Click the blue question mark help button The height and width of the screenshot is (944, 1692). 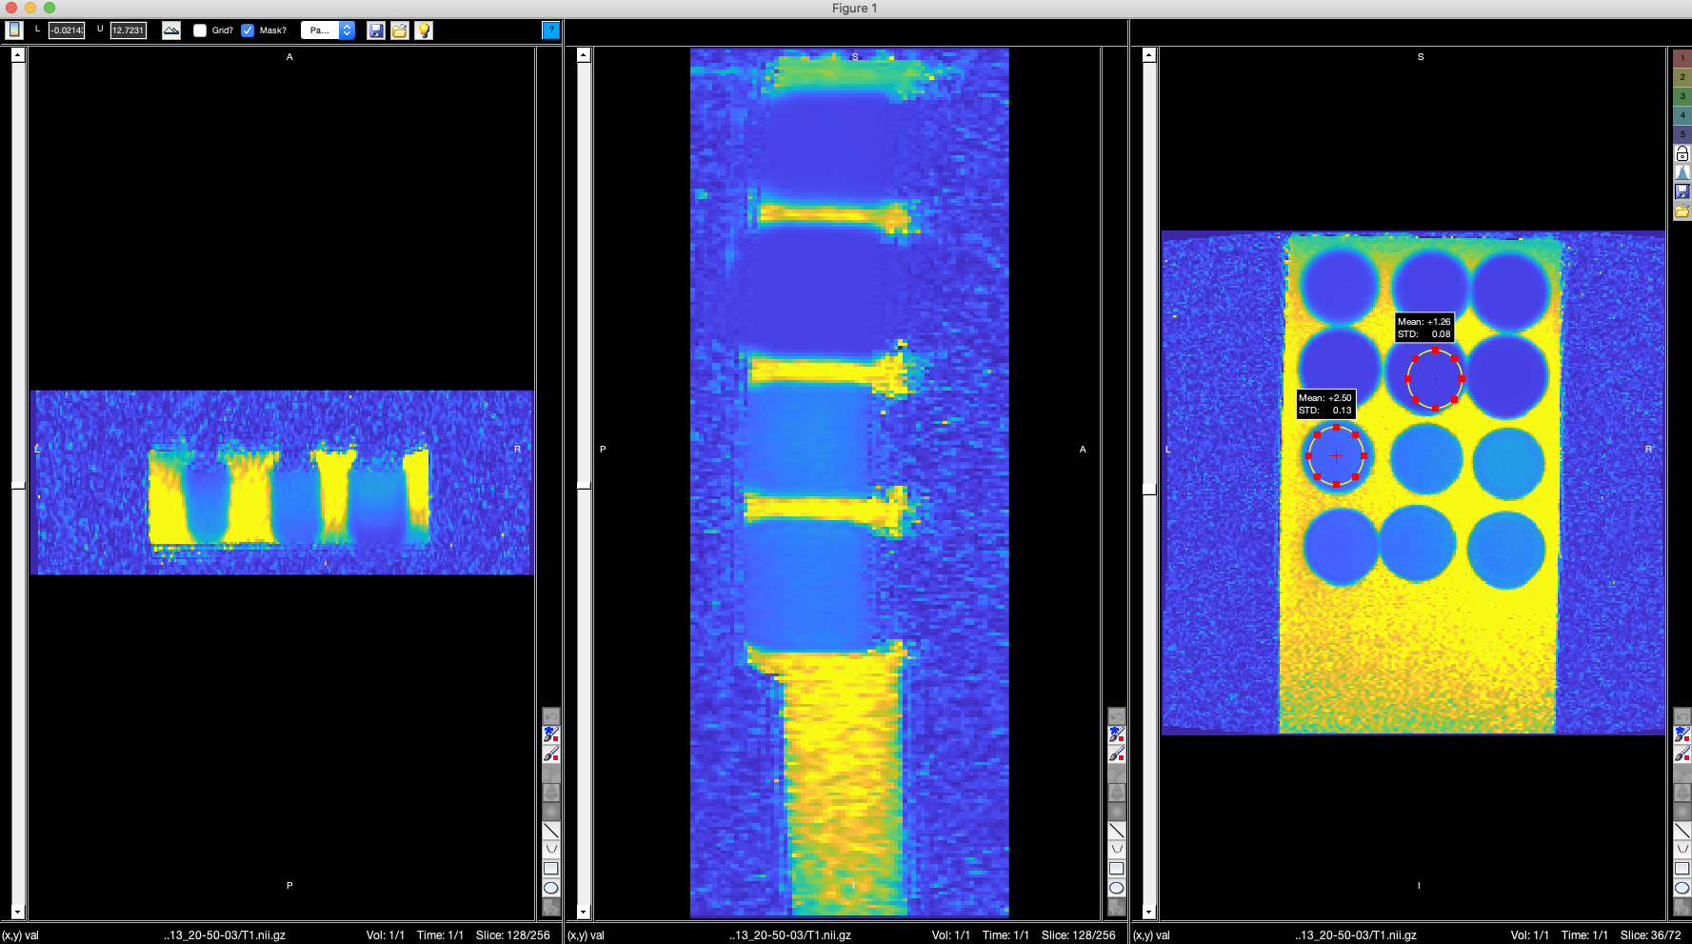(x=550, y=30)
